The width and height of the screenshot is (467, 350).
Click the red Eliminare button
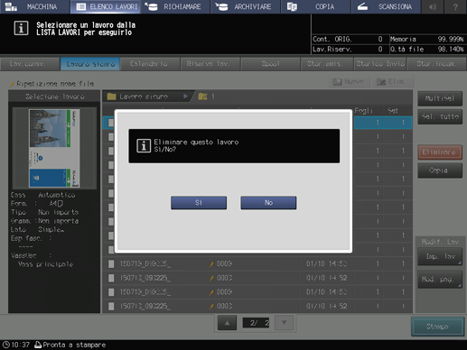coord(440,152)
